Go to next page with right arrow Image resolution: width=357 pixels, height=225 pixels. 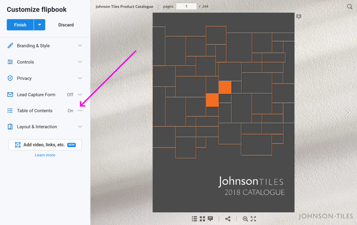(x=348, y=112)
